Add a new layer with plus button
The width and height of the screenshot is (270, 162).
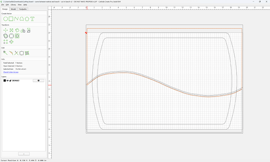pos(24,154)
